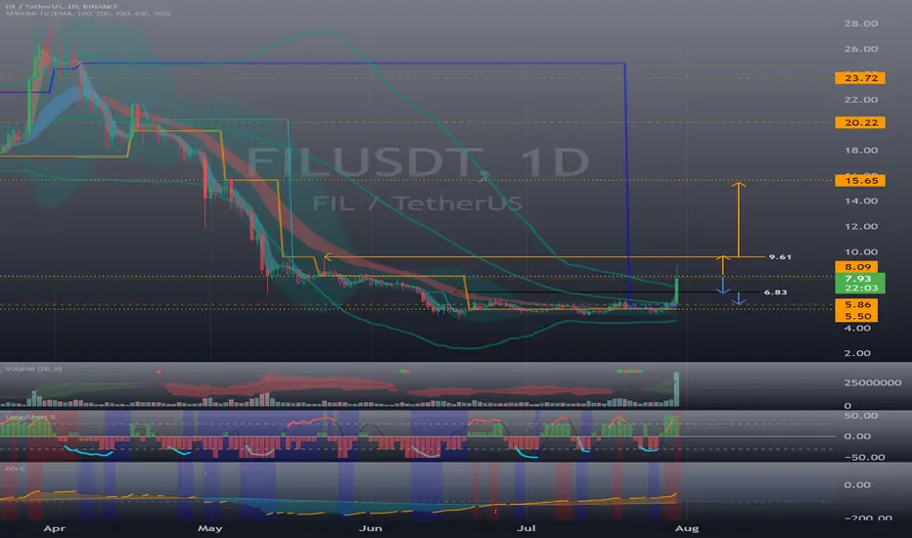The image size is (912, 538).
Task: Click the 15.65 price level label
Action: (x=860, y=181)
